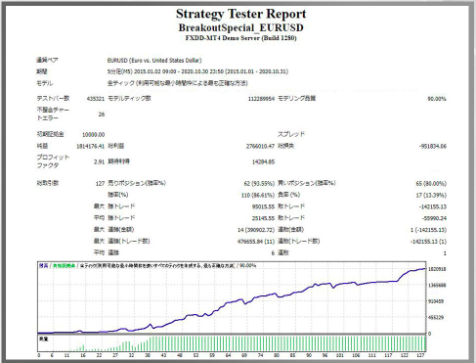Select the 64 marker on the chart x-axis
Image resolution: width=476 pixels, height=363 pixels.
pyautogui.click(x=228, y=355)
